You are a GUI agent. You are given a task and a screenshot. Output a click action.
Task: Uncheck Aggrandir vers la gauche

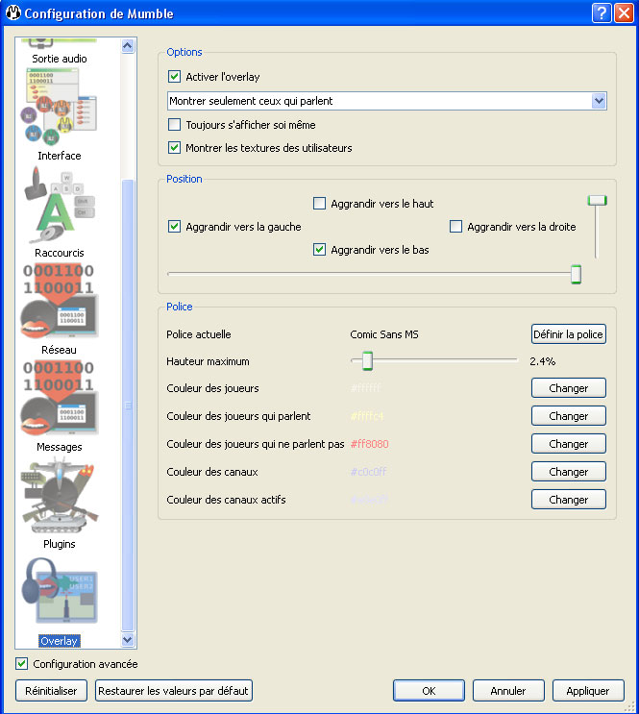click(x=174, y=227)
